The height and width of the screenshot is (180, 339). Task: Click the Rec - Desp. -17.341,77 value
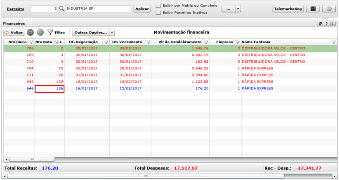pos(309,169)
